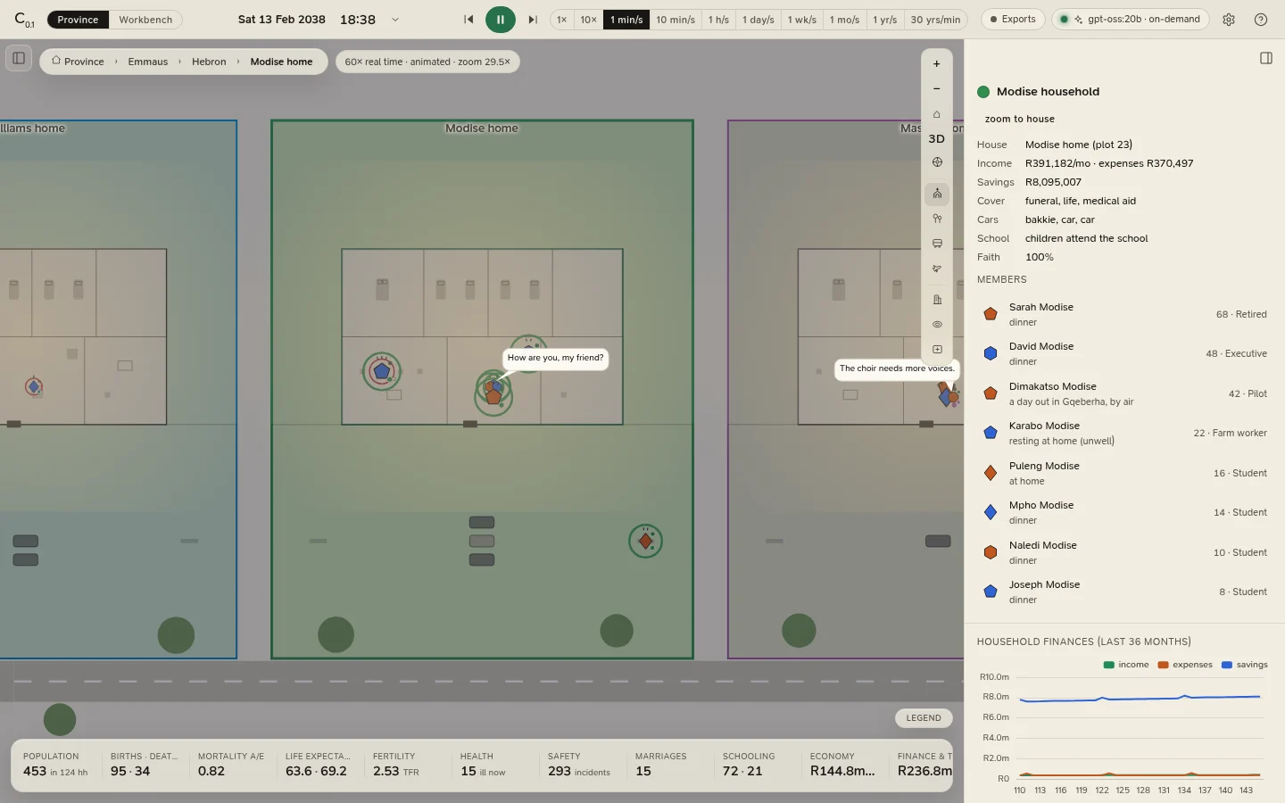Screen dimensions: 1285x803
Task: Select the Province tab
Action: click(x=78, y=20)
